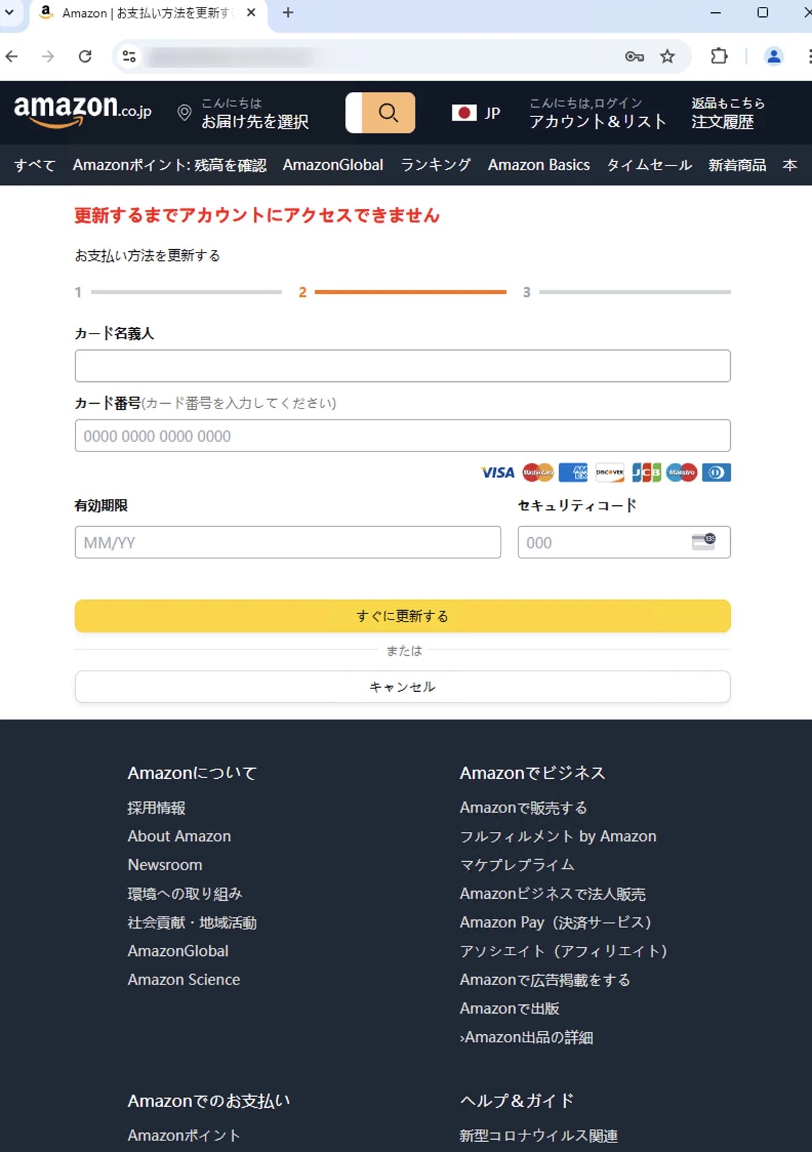Open the browser extensions puzzle icon

[x=719, y=57]
